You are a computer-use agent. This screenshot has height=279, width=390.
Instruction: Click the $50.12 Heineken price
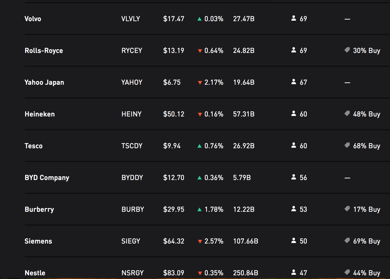tap(174, 114)
